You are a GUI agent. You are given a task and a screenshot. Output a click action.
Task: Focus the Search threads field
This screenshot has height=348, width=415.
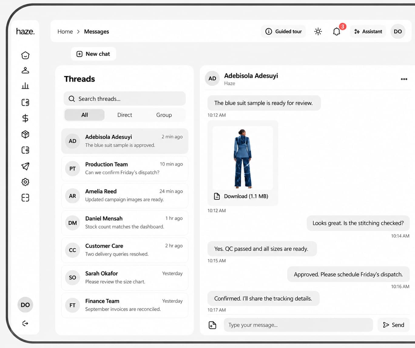(125, 99)
